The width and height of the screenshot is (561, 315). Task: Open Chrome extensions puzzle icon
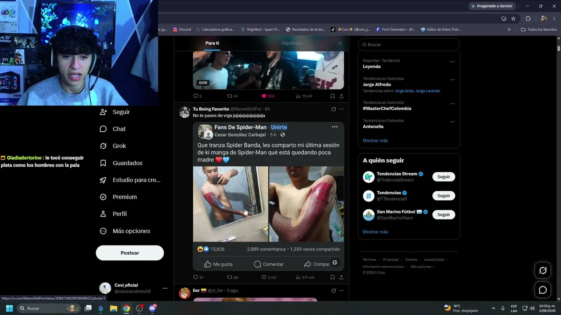tap(528, 18)
